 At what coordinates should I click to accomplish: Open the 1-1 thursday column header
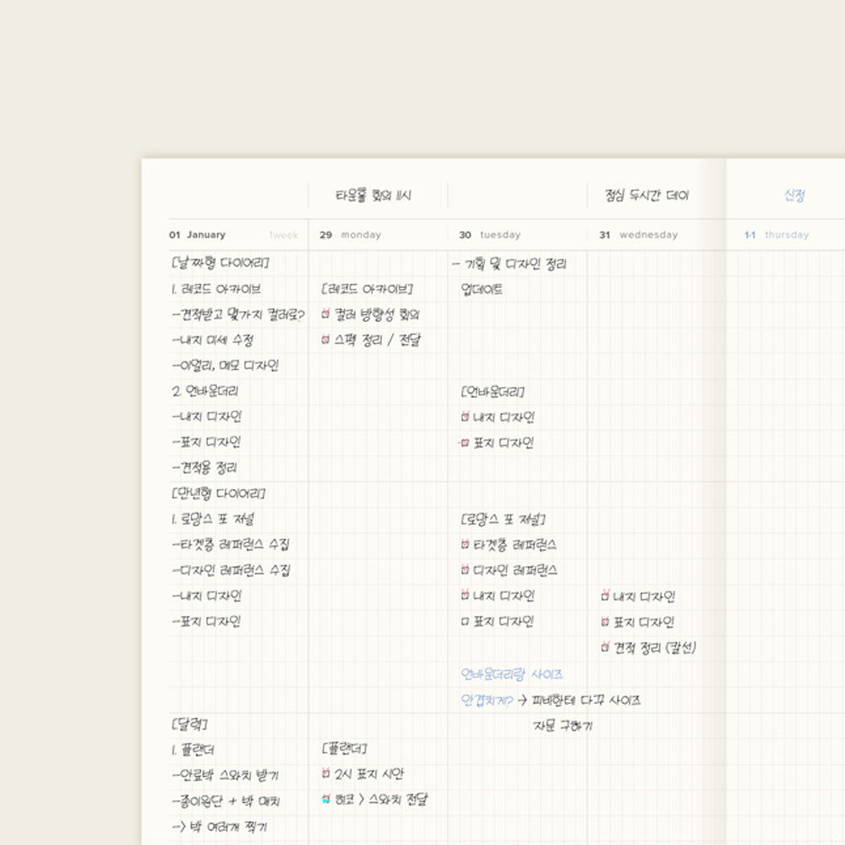776,235
